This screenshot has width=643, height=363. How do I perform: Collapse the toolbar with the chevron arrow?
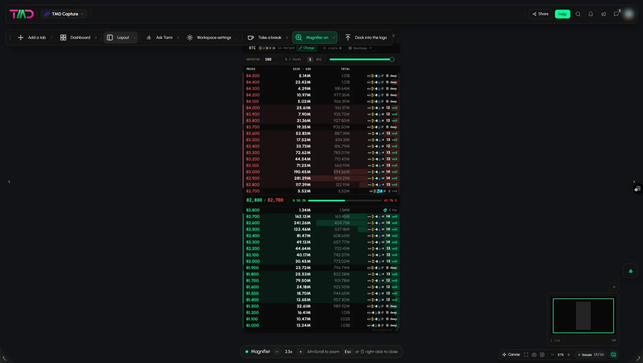point(393,36)
